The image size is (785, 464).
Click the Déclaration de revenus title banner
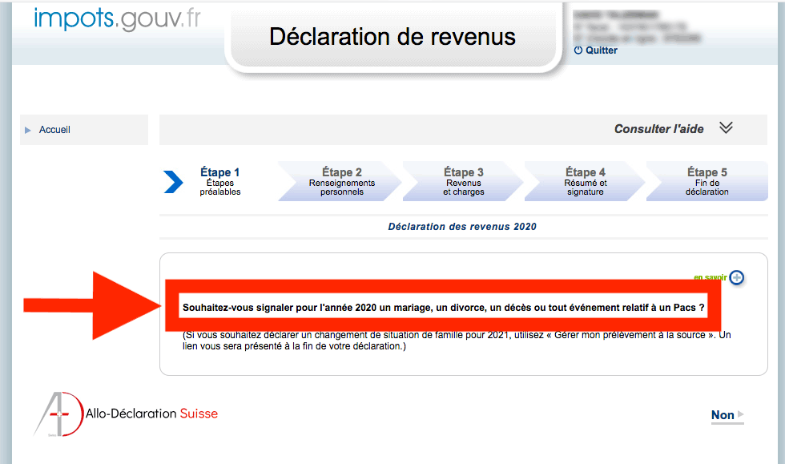point(393,37)
